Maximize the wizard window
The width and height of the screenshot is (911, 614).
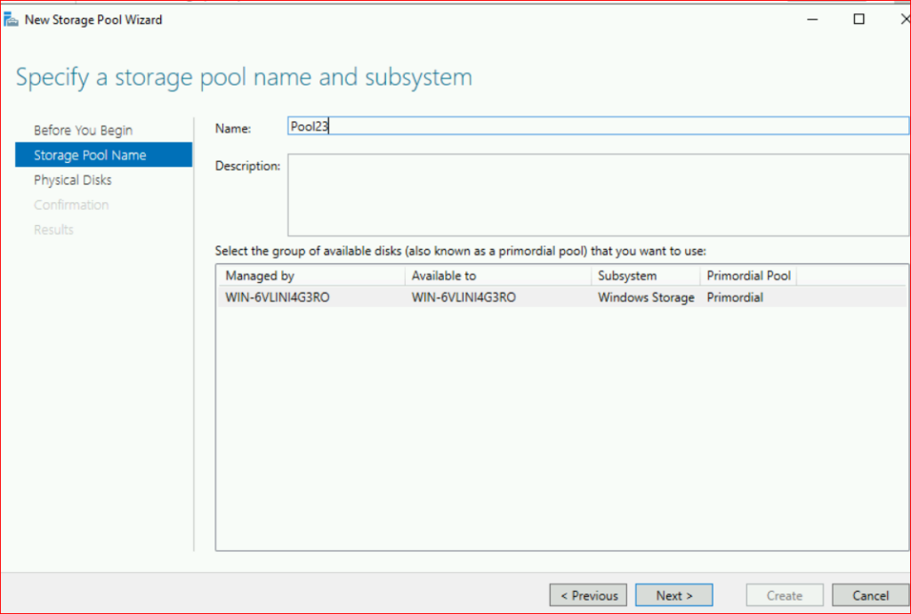pyautogui.click(x=859, y=20)
